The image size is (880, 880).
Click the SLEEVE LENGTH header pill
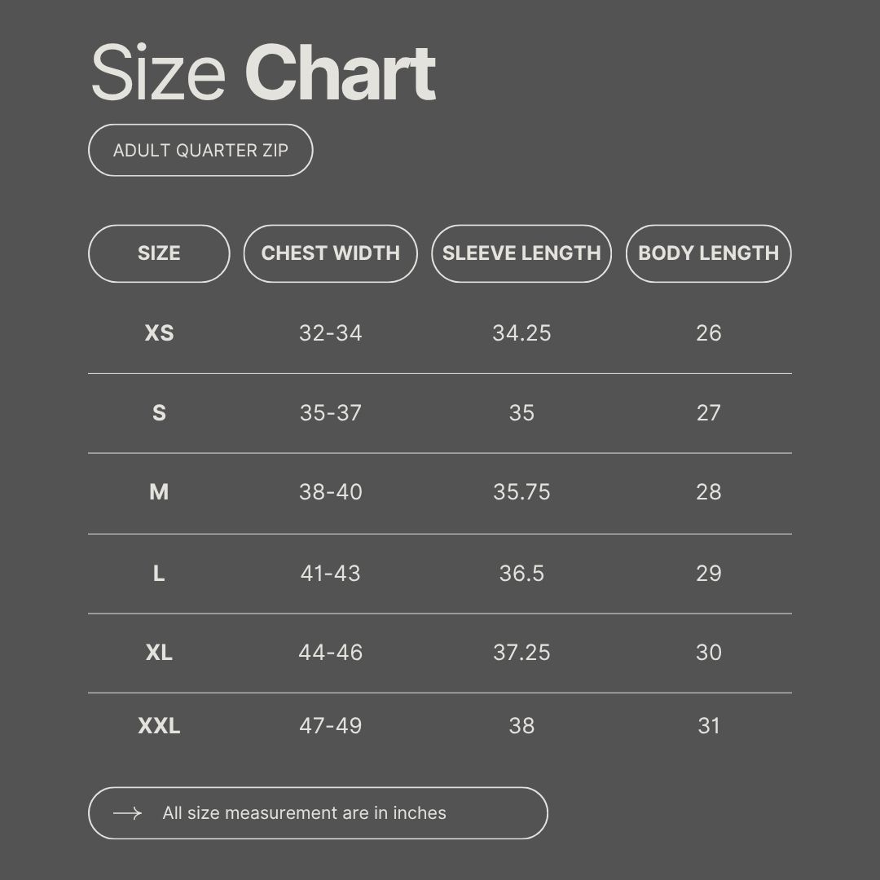pyautogui.click(x=521, y=253)
